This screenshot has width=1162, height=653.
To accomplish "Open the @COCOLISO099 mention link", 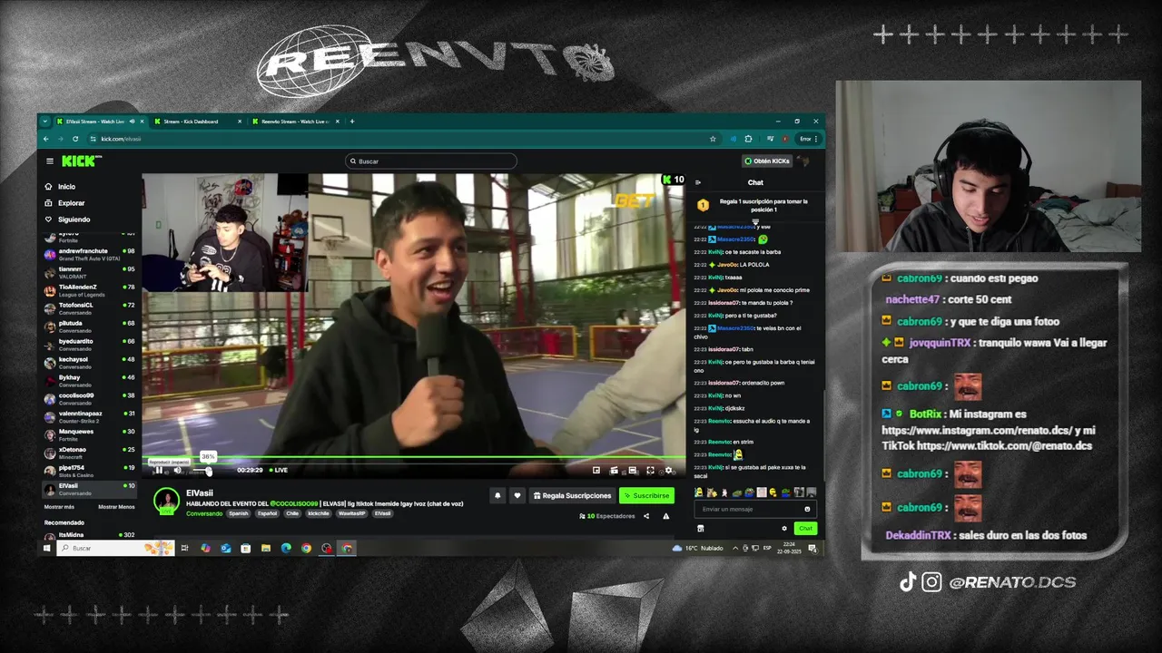I will pyautogui.click(x=293, y=503).
